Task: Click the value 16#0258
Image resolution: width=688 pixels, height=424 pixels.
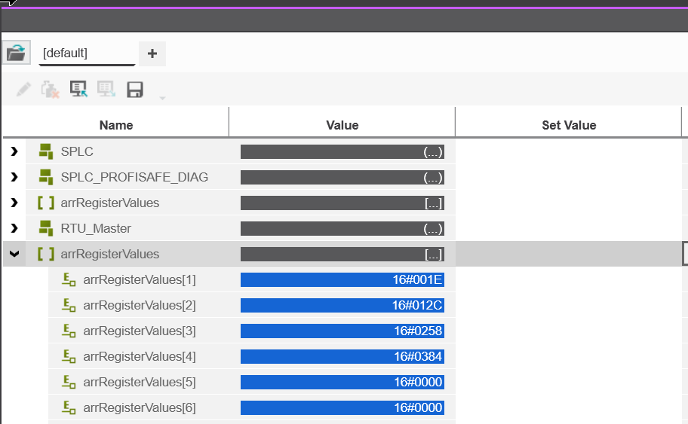Action: point(342,331)
